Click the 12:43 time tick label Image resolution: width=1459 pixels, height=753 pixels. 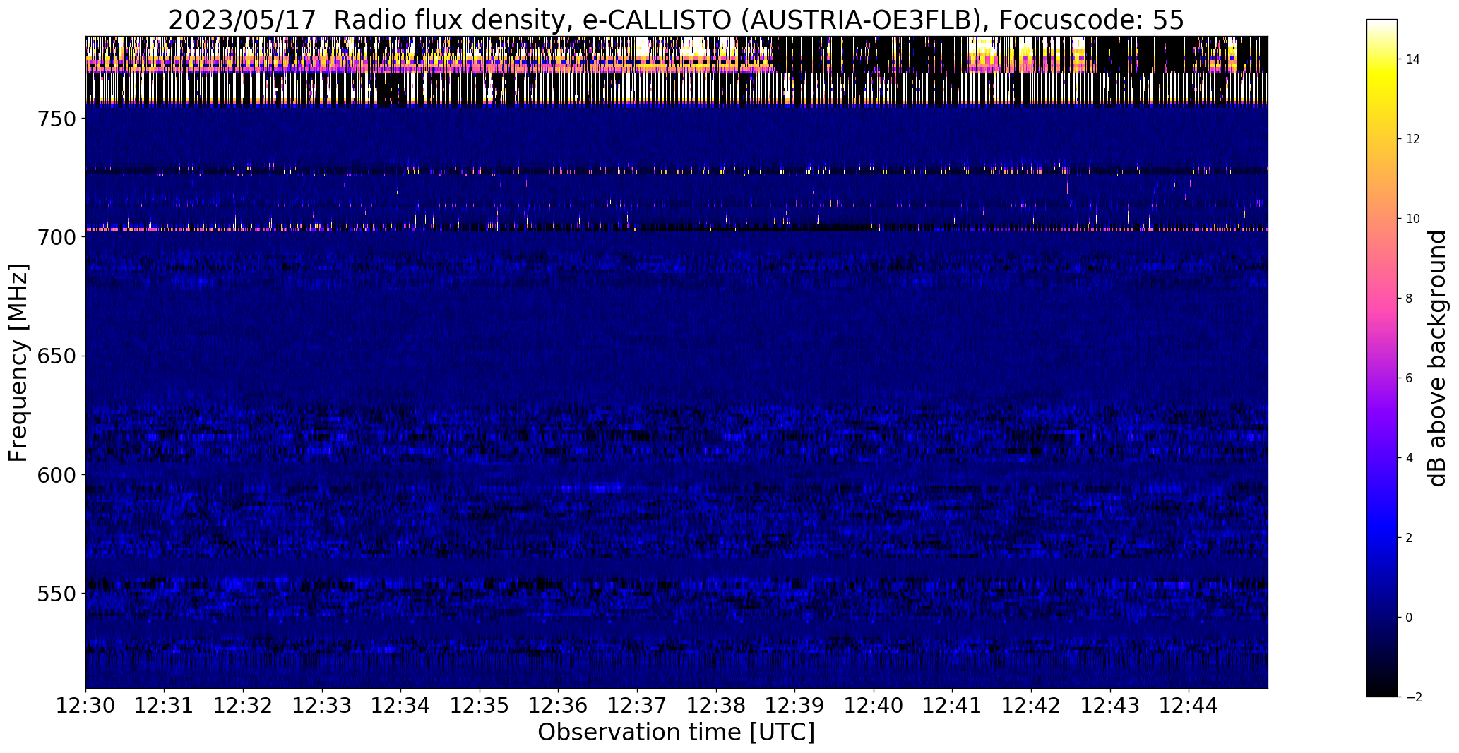coord(1111,706)
